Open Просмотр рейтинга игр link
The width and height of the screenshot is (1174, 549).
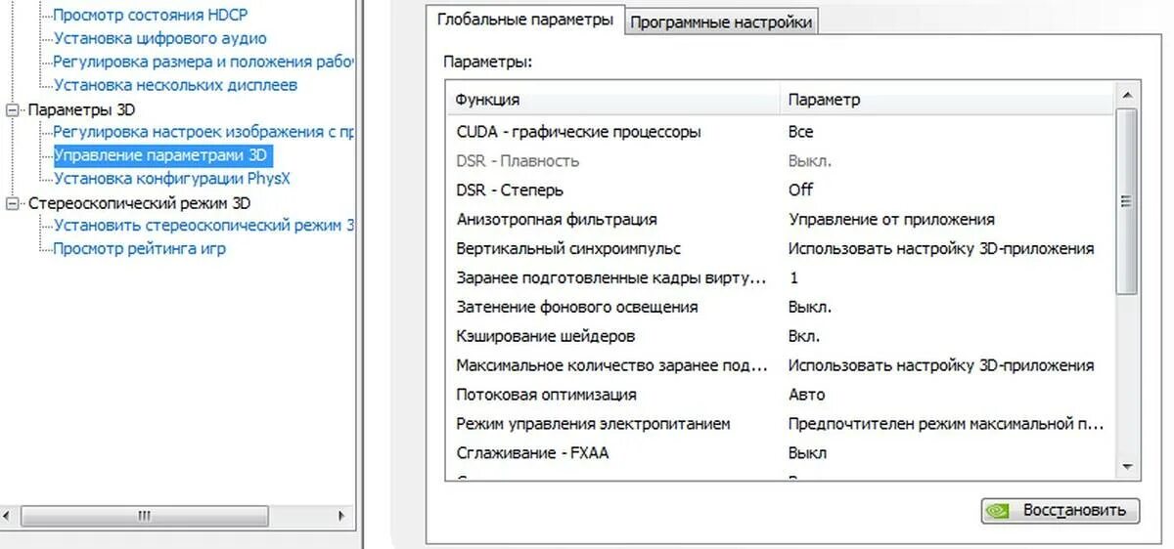pos(139,248)
